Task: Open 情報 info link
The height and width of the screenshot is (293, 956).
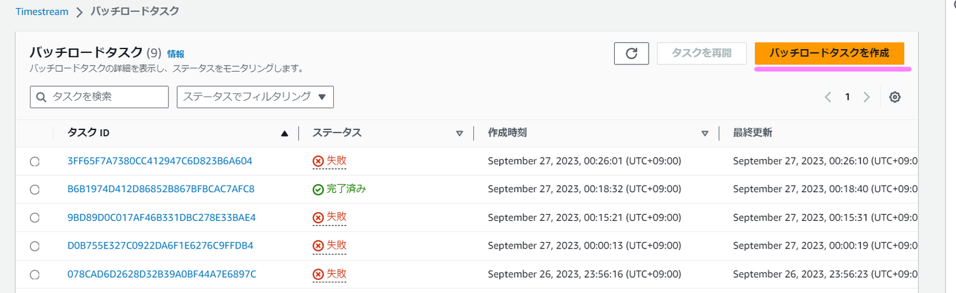Action: (176, 54)
